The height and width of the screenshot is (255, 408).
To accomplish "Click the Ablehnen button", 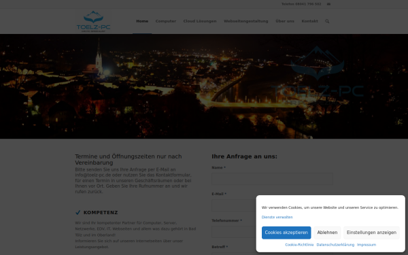I will click(327, 233).
